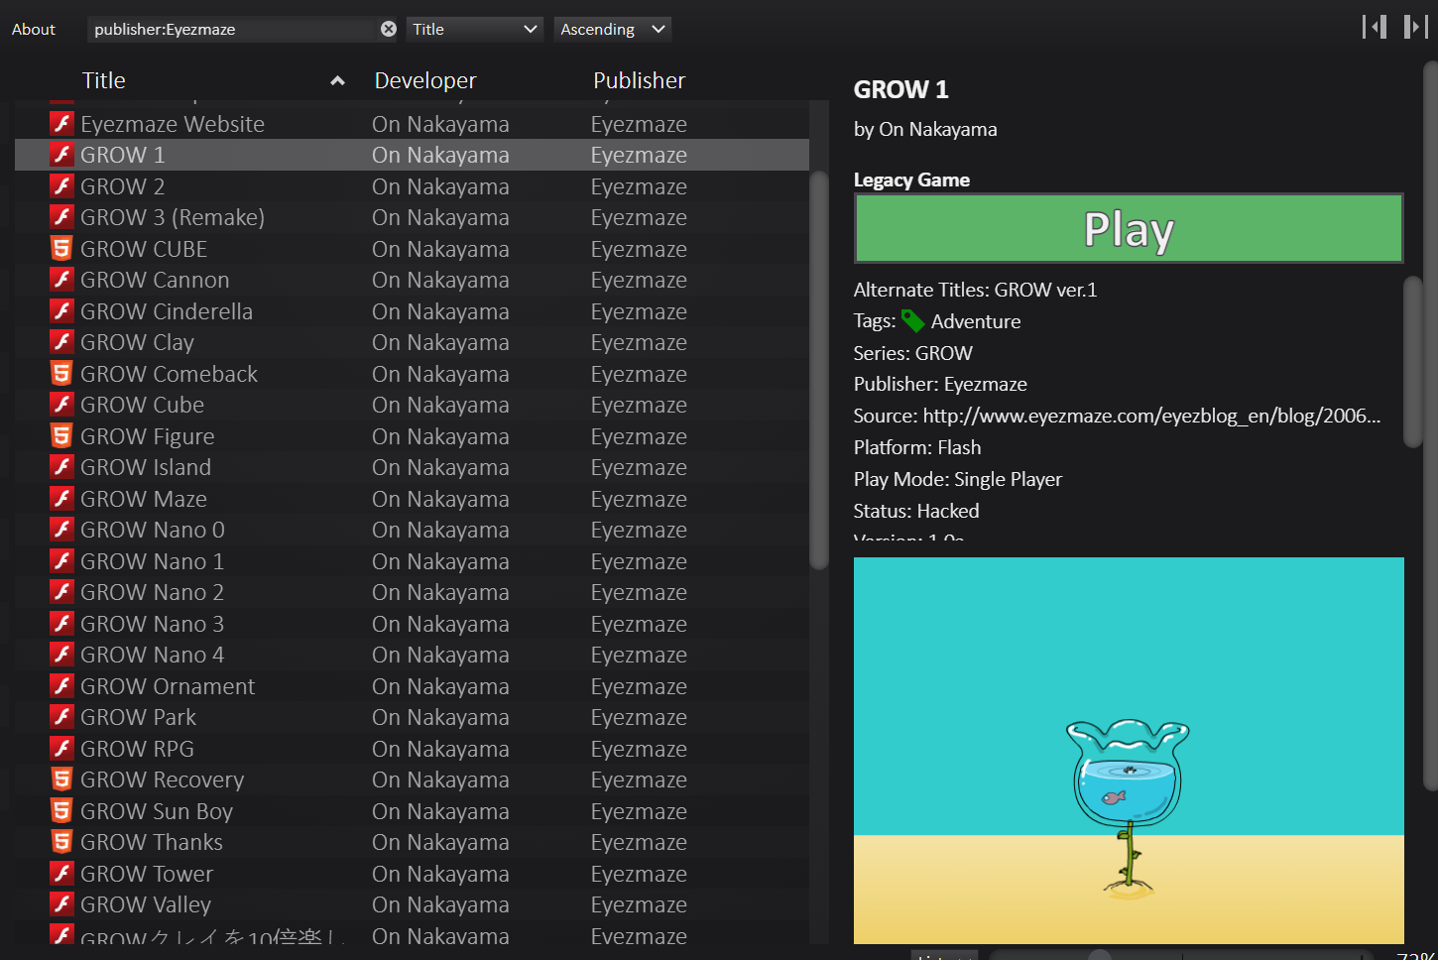Click the Flash icon beside GROW Park
Viewport: 1438px width, 960px height.
tap(61, 717)
